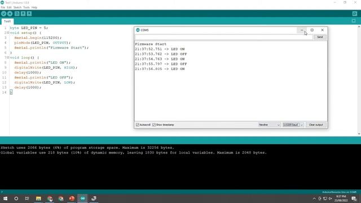
Task: Open Task View from the taskbar
Action: pos(27,198)
